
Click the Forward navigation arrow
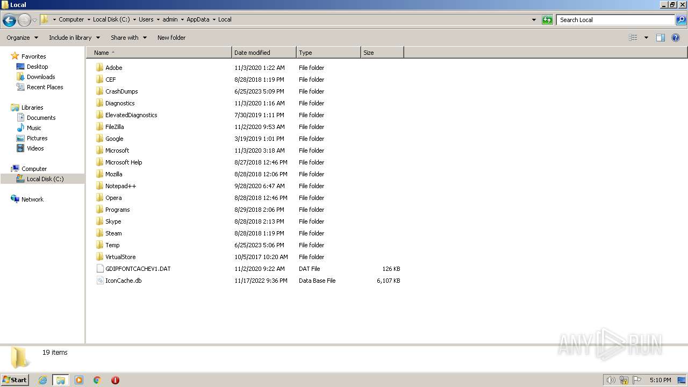pos(24,20)
